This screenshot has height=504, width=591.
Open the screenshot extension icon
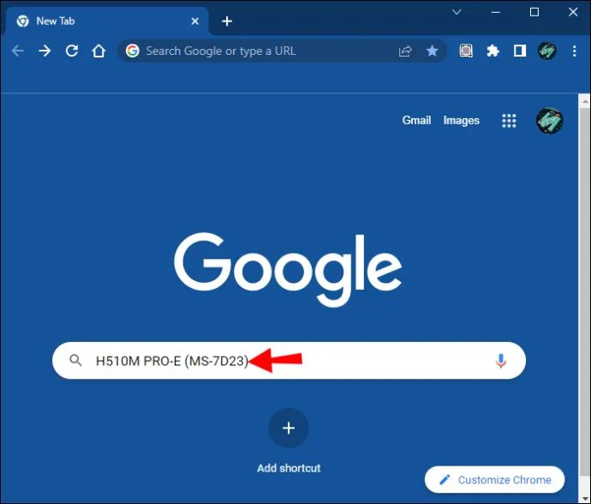(x=466, y=51)
